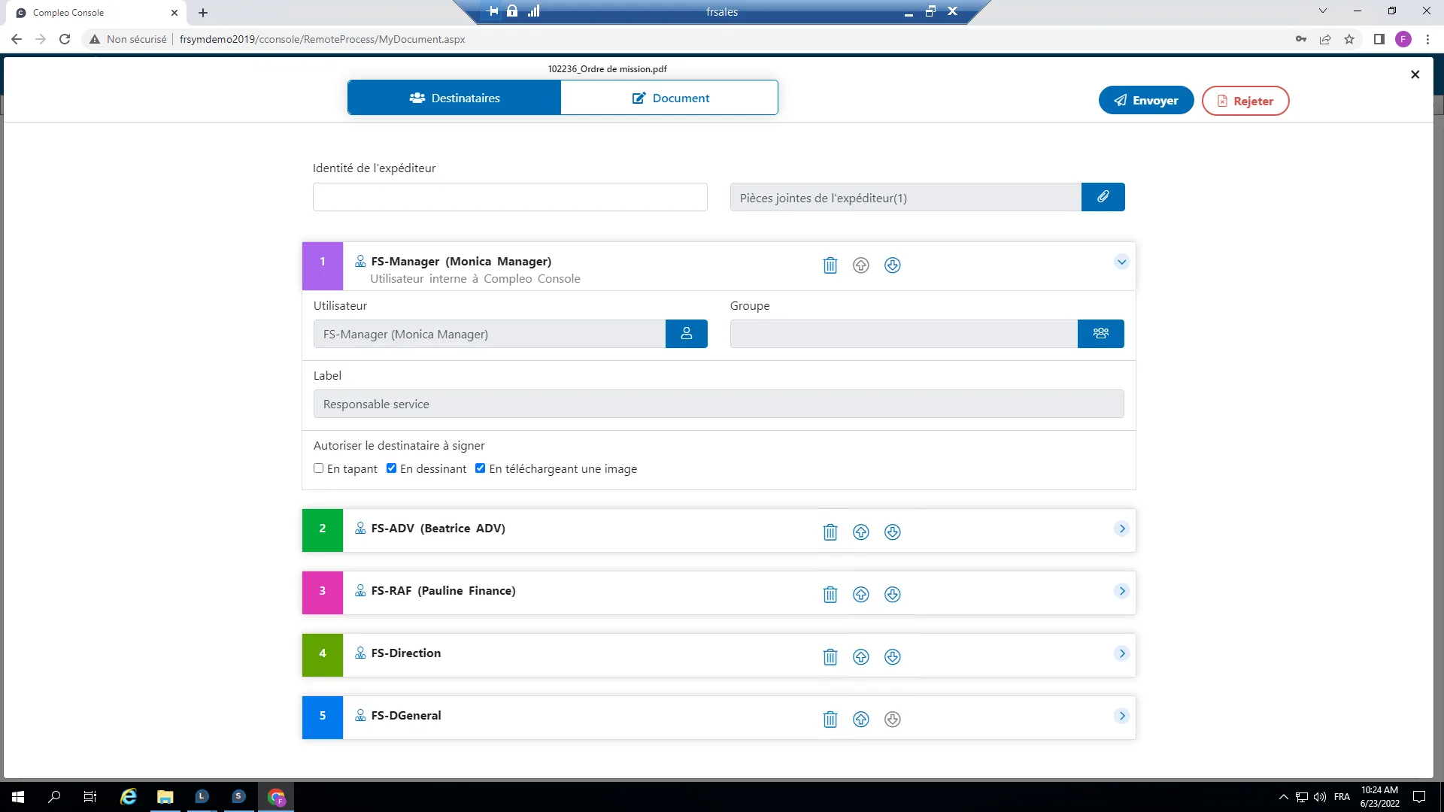1444x812 pixels.
Task: Expand the FS-ADV recipient row
Action: click(x=1121, y=529)
